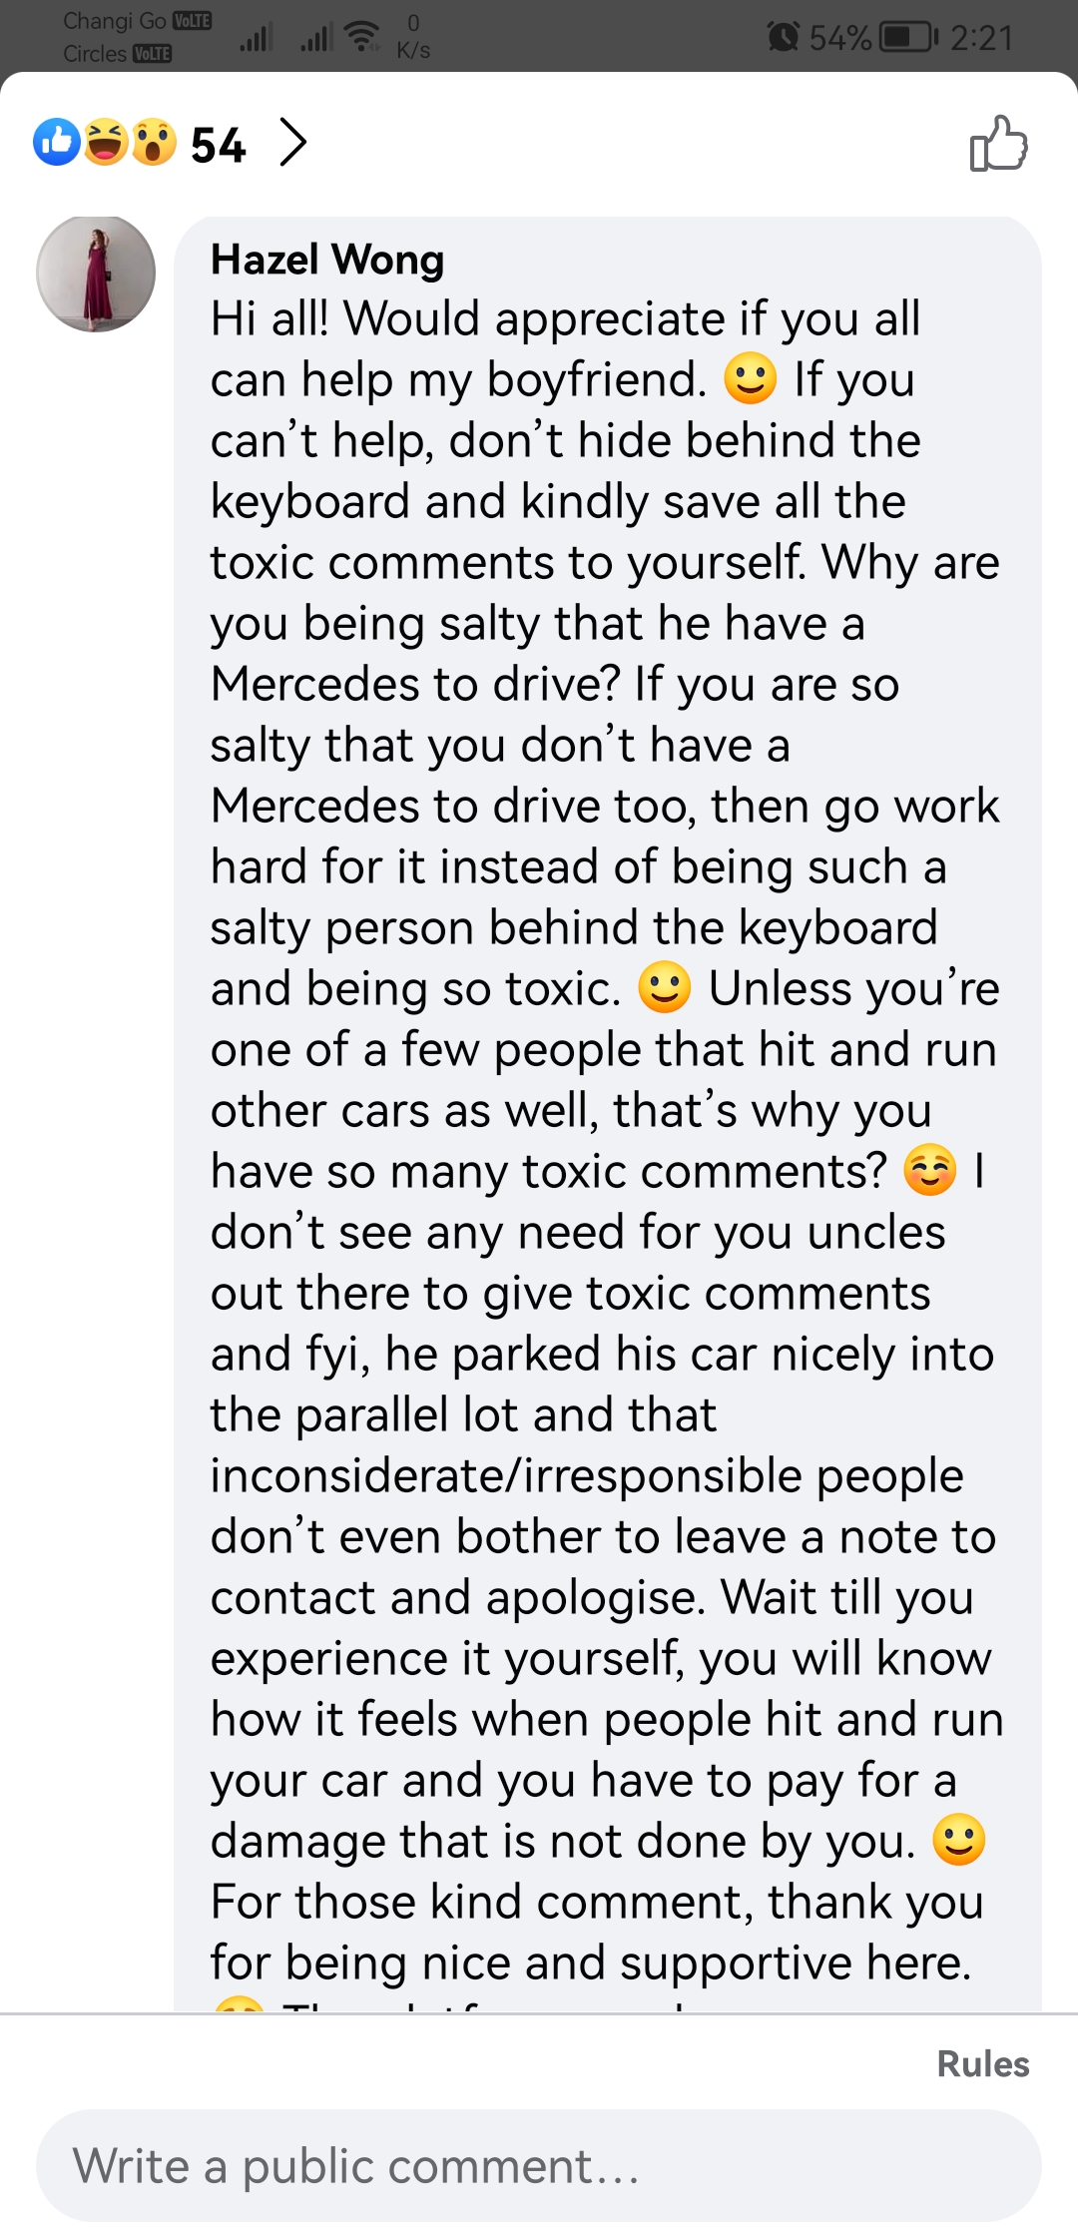Click the Wow reaction emoji icon

pos(154,142)
